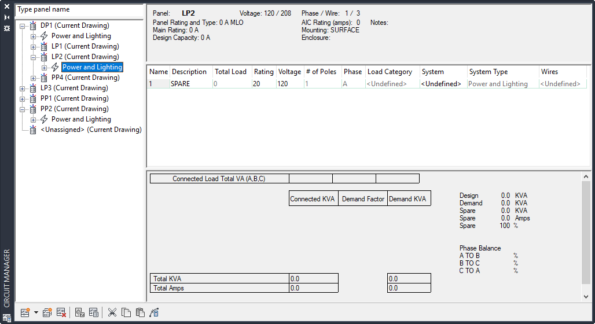Click the Delete Circuit icon with red X
595x324 pixels.
[61, 312]
